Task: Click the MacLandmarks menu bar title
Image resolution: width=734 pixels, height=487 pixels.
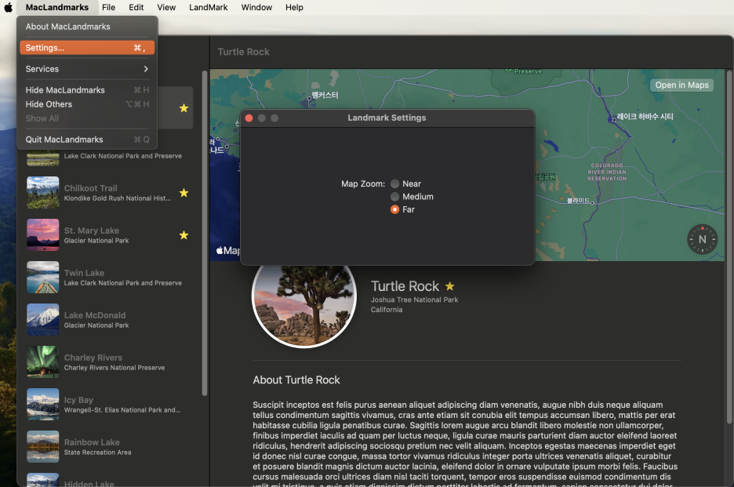Action: tap(57, 8)
